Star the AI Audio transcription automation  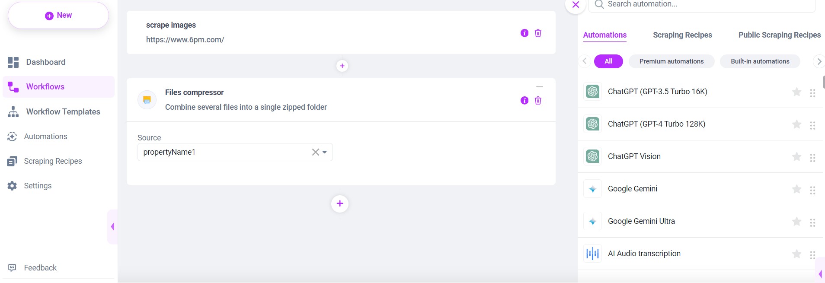(x=796, y=254)
